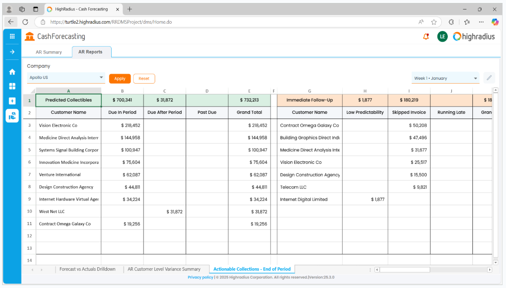The height and width of the screenshot is (288, 506).
Task: Open the browser profile icon
Action: coord(9,9)
